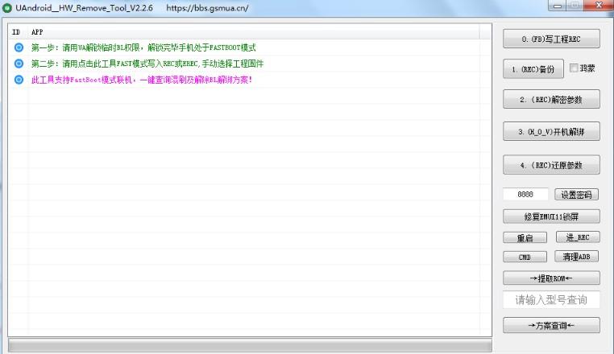Open the CMD console button
Viewport: 614px width, 354px height.
[525, 257]
